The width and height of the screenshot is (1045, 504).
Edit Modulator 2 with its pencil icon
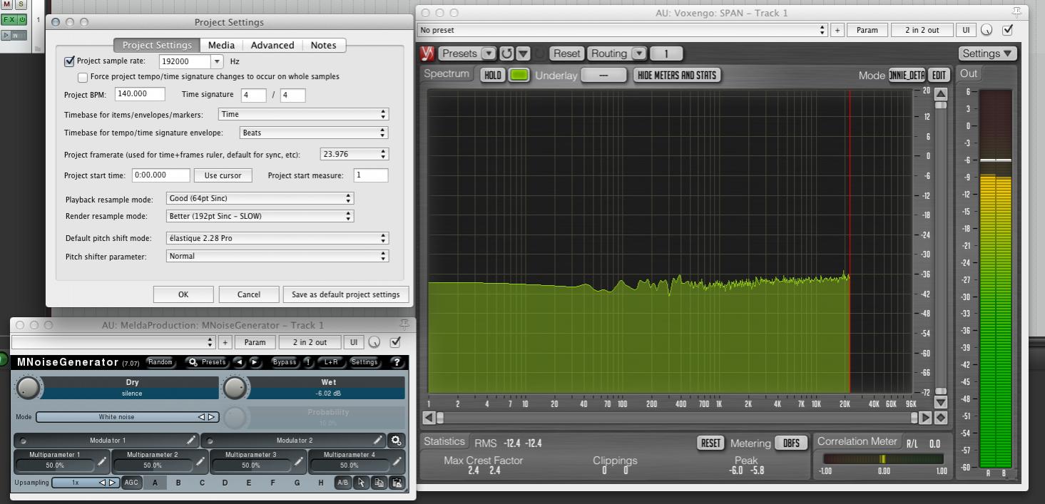click(x=379, y=441)
